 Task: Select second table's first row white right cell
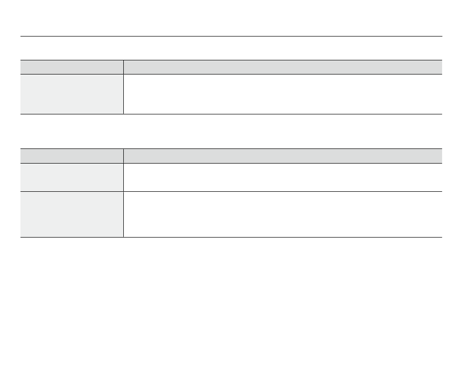283,177
